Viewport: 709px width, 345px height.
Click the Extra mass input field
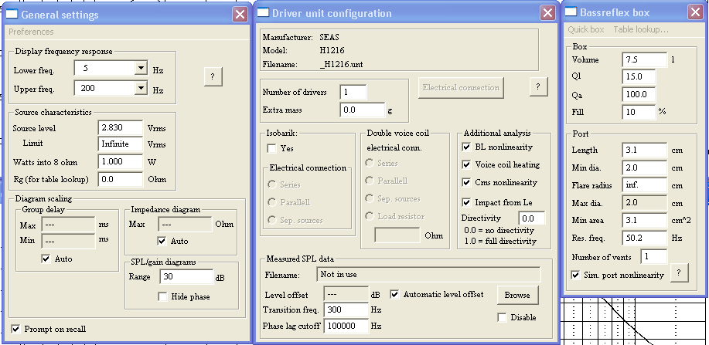(x=362, y=110)
